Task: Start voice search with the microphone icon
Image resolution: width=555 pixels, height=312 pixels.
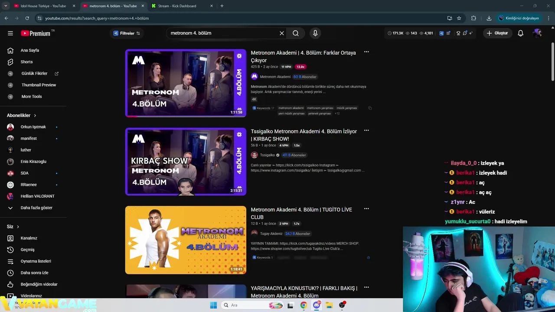Action: tap(315, 33)
